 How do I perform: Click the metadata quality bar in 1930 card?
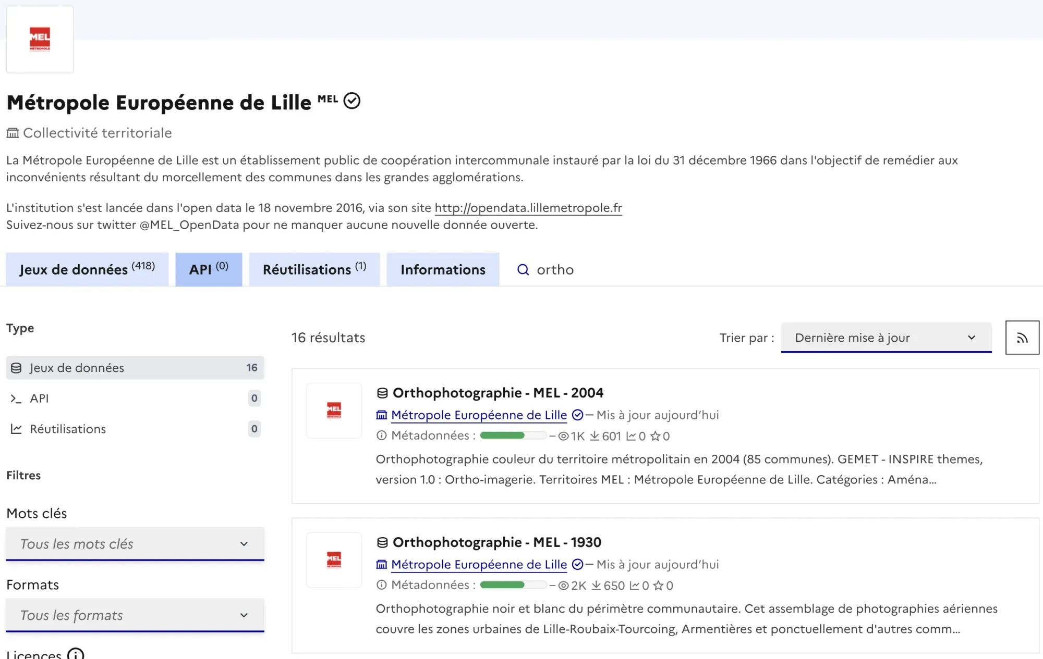pyautogui.click(x=513, y=585)
